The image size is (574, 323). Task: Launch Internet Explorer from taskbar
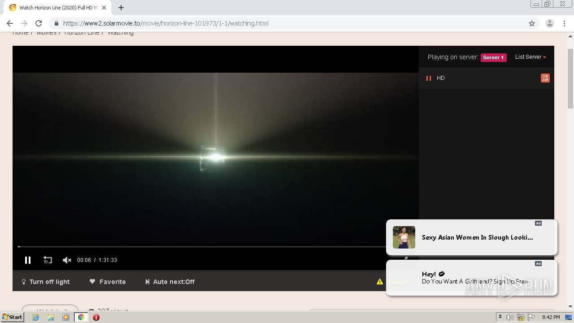[x=36, y=317]
